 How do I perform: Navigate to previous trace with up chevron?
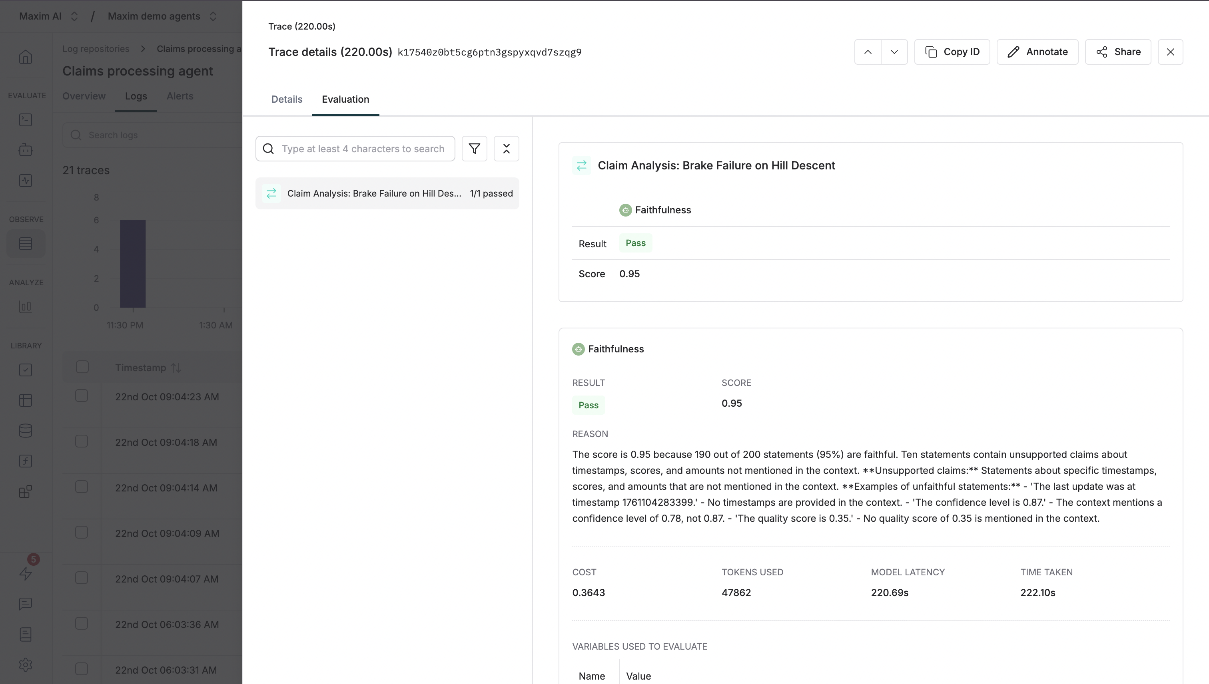[867, 52]
